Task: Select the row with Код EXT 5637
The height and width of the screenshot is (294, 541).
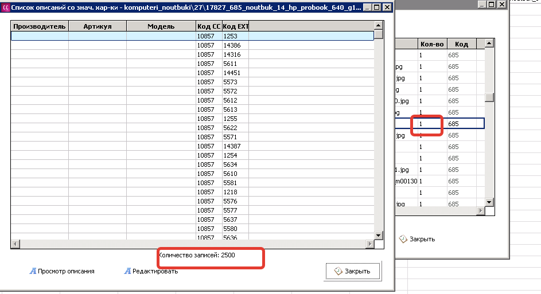Action: click(193, 219)
